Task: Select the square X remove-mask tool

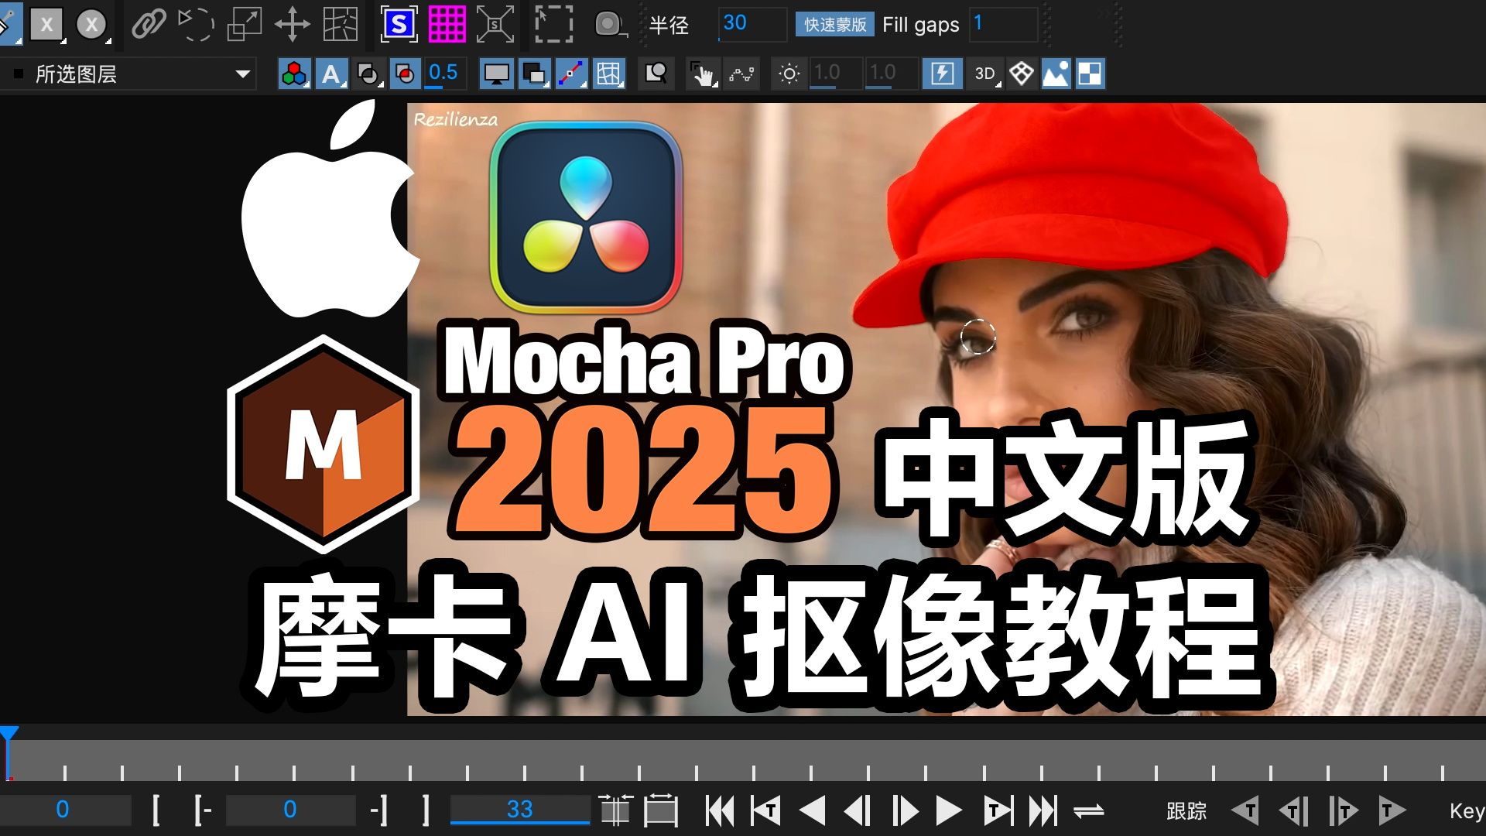Action: [x=46, y=25]
